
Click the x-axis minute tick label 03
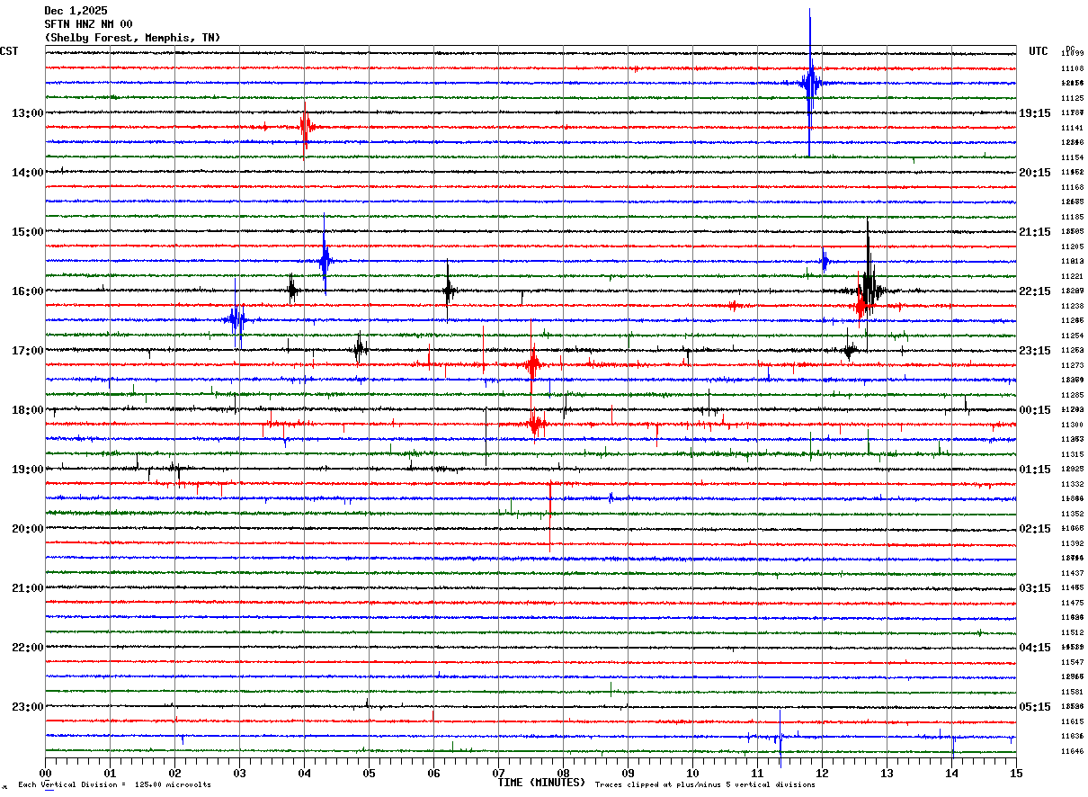239,773
